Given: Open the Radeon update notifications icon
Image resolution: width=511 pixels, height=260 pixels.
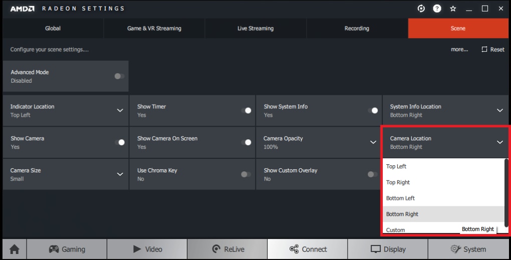Looking at the screenshot, I should click(421, 9).
